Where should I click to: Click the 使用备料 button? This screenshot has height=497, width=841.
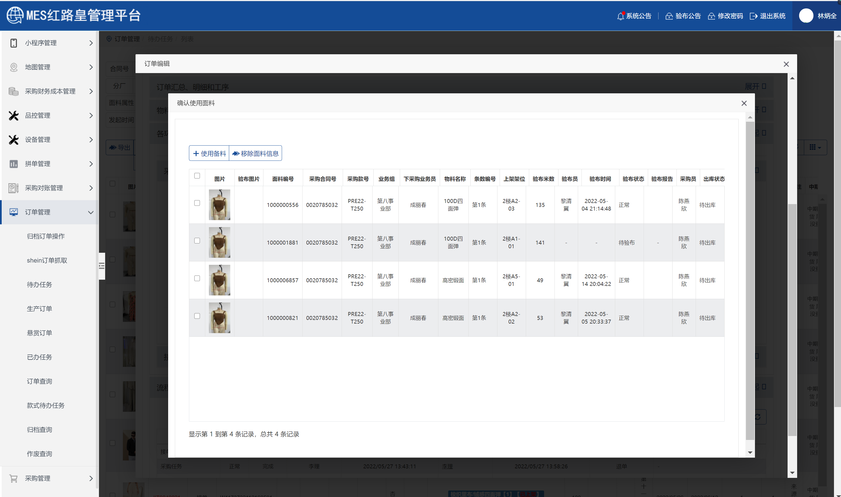[209, 153]
